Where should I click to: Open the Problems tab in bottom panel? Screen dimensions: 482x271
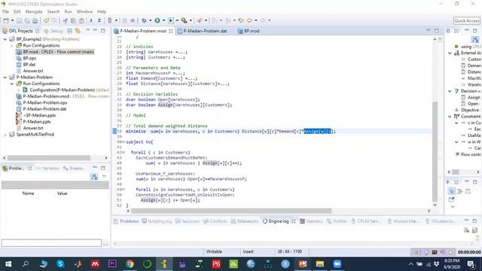[x=126, y=221]
